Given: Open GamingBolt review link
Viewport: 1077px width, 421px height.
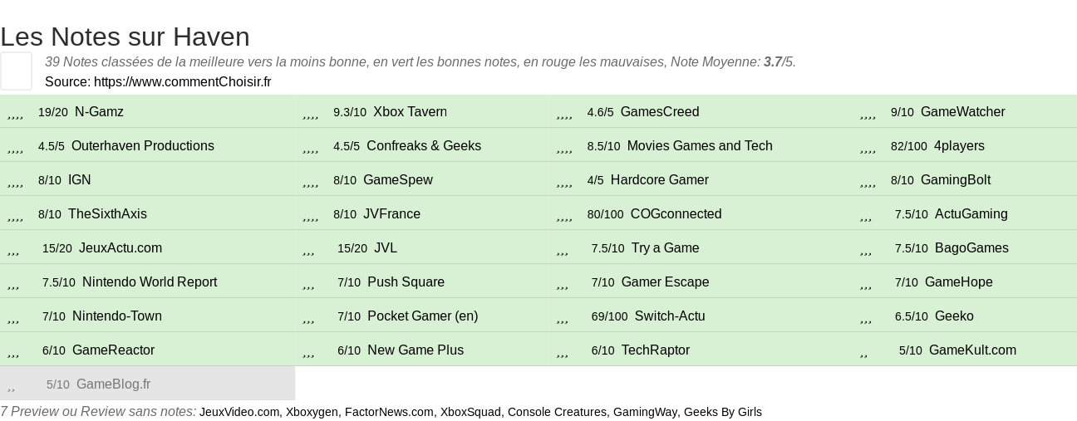Looking at the screenshot, I should (x=956, y=180).
